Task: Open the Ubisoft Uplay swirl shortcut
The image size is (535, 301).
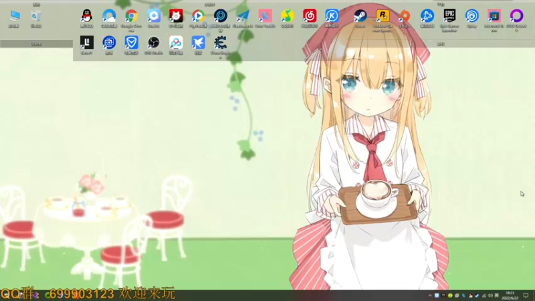Action: [472, 19]
